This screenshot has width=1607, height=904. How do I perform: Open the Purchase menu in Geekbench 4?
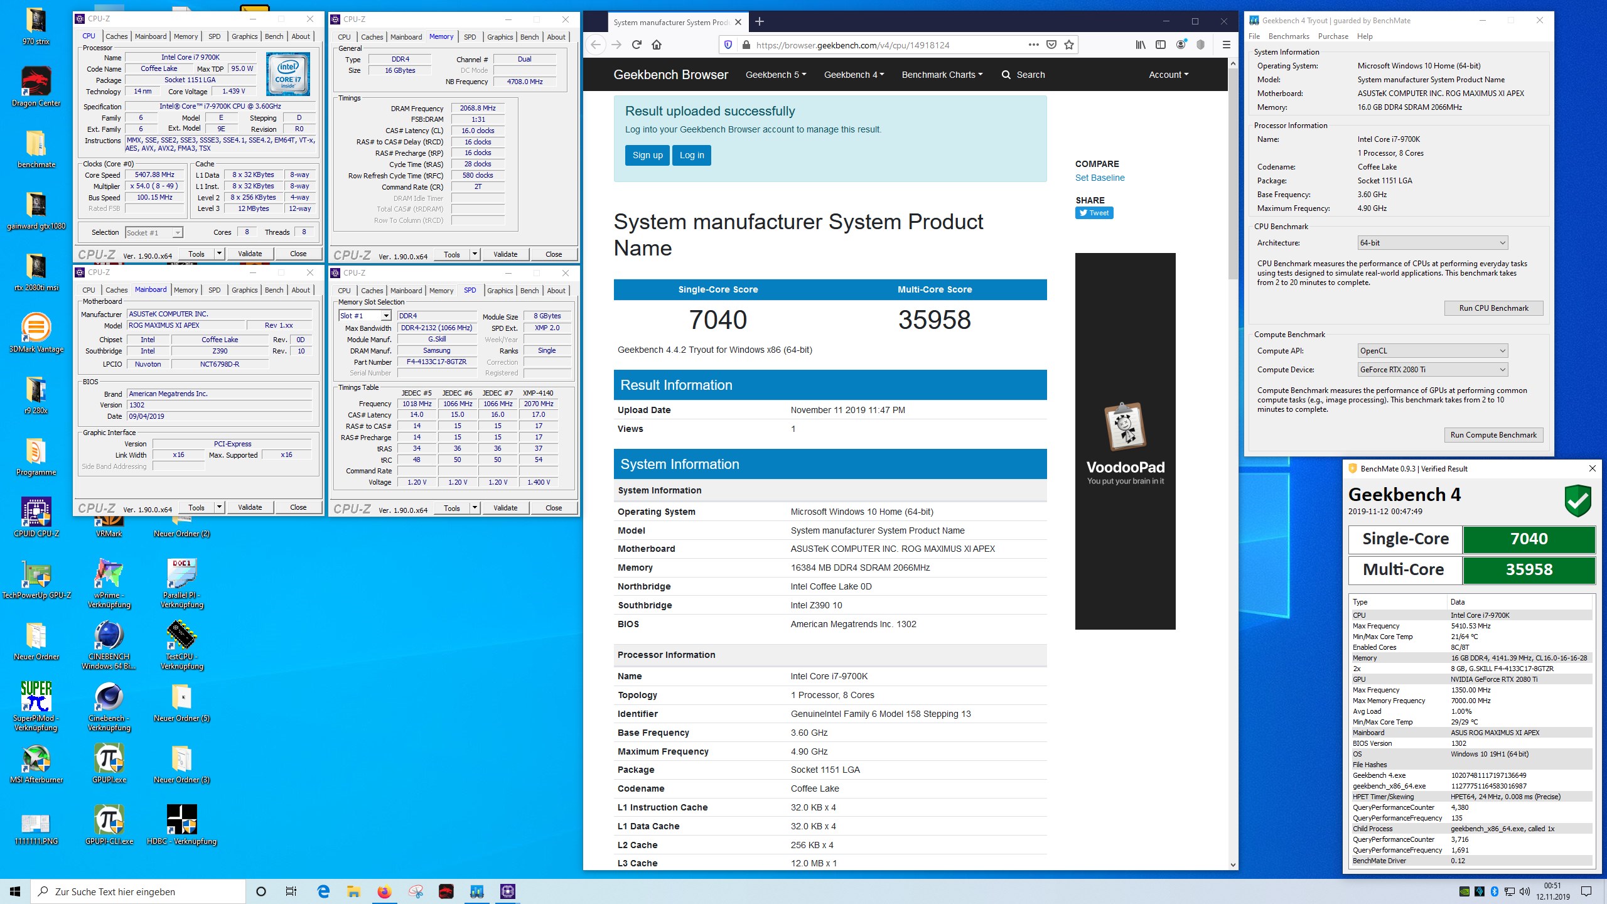[x=1333, y=36]
